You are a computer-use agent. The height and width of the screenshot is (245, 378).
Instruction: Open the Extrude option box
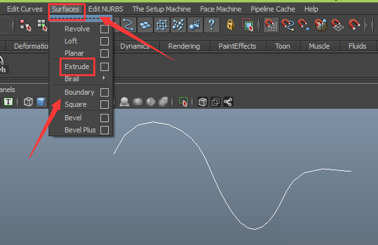click(104, 67)
